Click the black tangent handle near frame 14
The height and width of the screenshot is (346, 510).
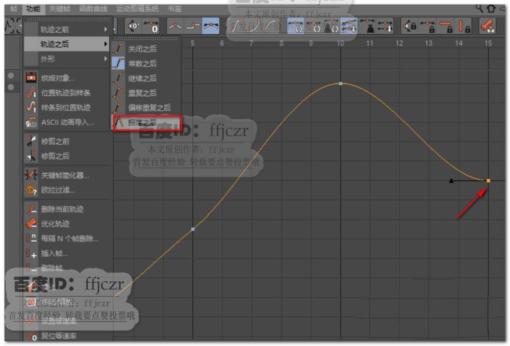451,180
